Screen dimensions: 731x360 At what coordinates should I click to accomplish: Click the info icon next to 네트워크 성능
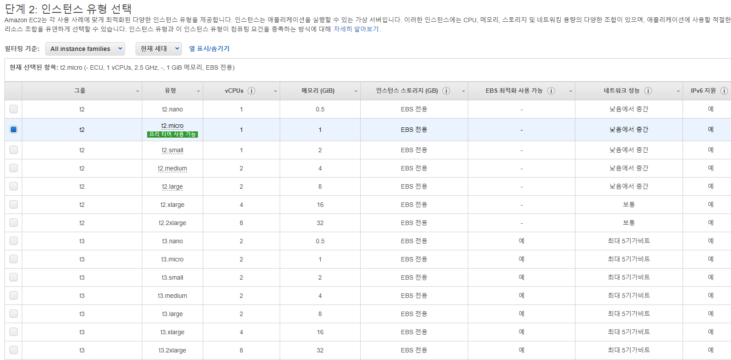pos(648,91)
